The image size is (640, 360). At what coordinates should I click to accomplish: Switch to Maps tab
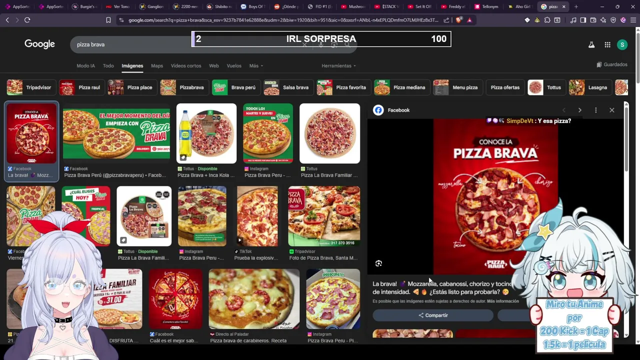(x=157, y=65)
